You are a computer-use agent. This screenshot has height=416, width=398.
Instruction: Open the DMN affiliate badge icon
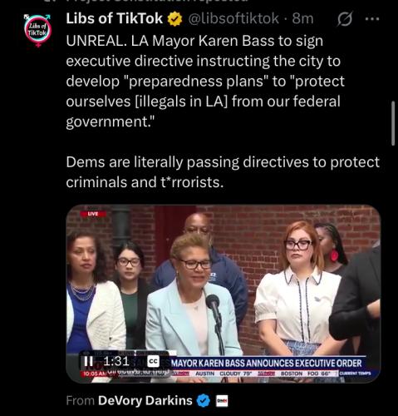tap(222, 401)
